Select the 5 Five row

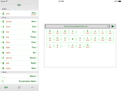point(19,48)
